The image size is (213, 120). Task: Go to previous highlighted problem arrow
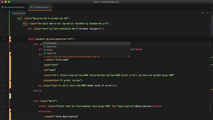coord(207,13)
